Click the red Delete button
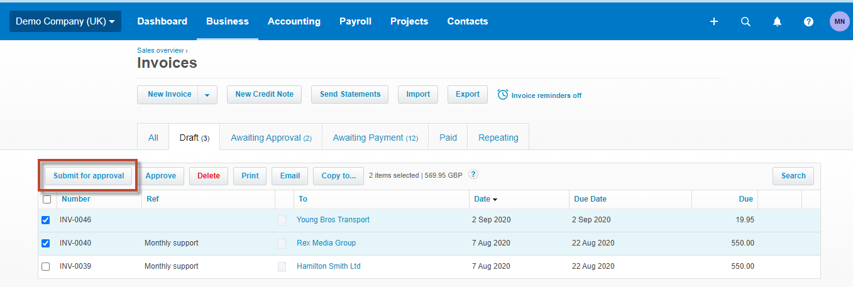Screen dimensions: 853x287 [209, 176]
